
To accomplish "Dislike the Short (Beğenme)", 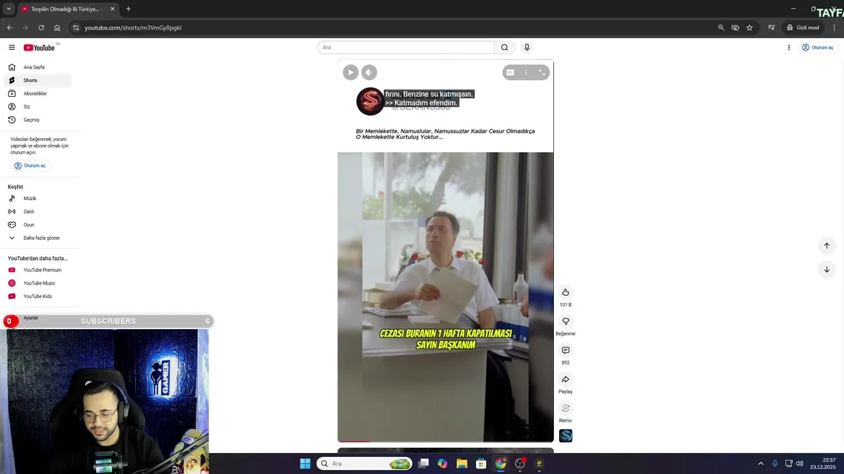I will [x=565, y=321].
